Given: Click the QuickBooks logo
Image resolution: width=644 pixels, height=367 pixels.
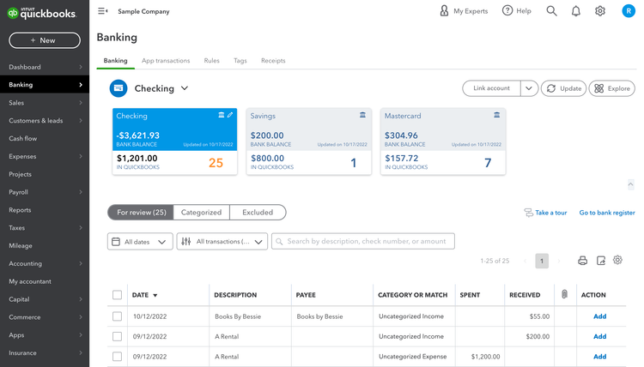Looking at the screenshot, I should pos(41,13).
